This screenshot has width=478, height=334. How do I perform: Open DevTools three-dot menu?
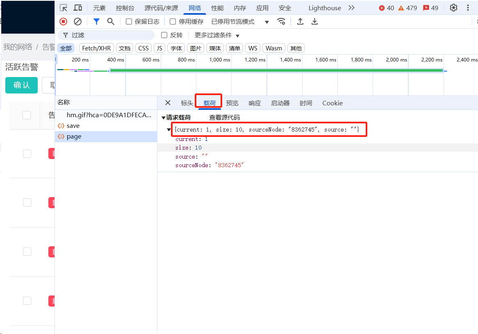point(468,8)
